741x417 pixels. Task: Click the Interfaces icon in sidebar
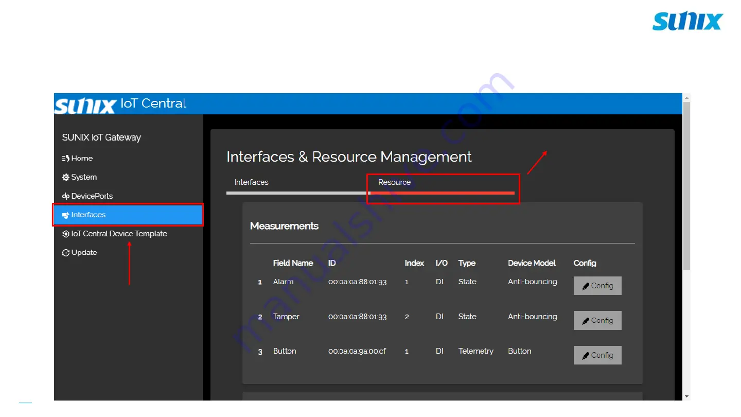66,215
